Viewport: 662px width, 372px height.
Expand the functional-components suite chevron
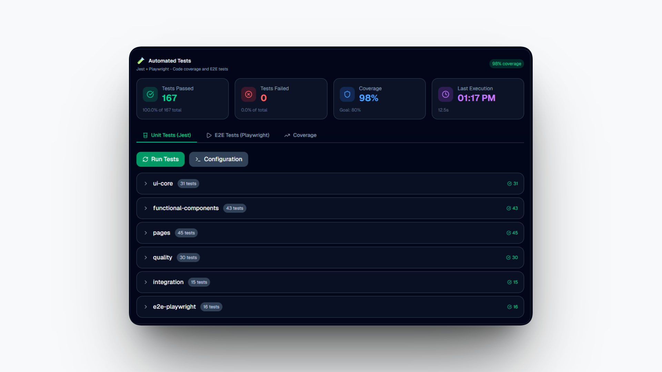pyautogui.click(x=146, y=208)
